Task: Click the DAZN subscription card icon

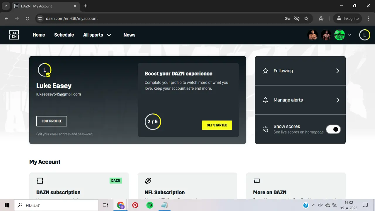Action: (40, 181)
